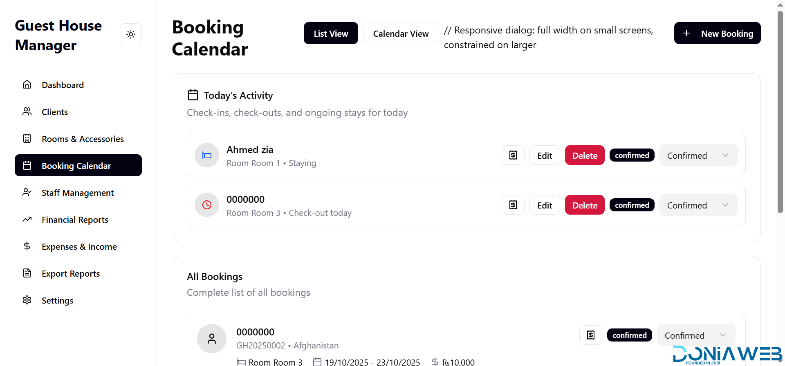Image resolution: width=785 pixels, height=366 pixels.
Task: Open Confirmed status dropdown in All Bookings
Action: pos(696,335)
